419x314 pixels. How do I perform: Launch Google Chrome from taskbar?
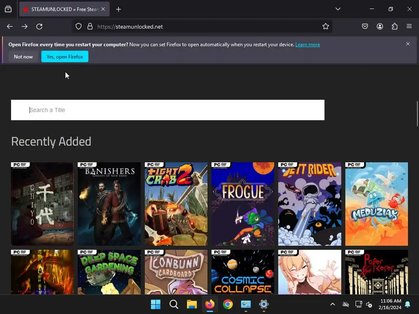(x=228, y=304)
